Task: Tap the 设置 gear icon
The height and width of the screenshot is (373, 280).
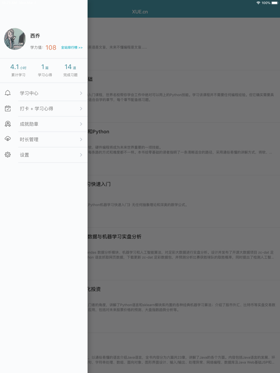Action: [x=8, y=155]
